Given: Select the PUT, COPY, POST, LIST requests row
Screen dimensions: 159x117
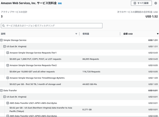Looking at the screenshot, I should [79, 59].
